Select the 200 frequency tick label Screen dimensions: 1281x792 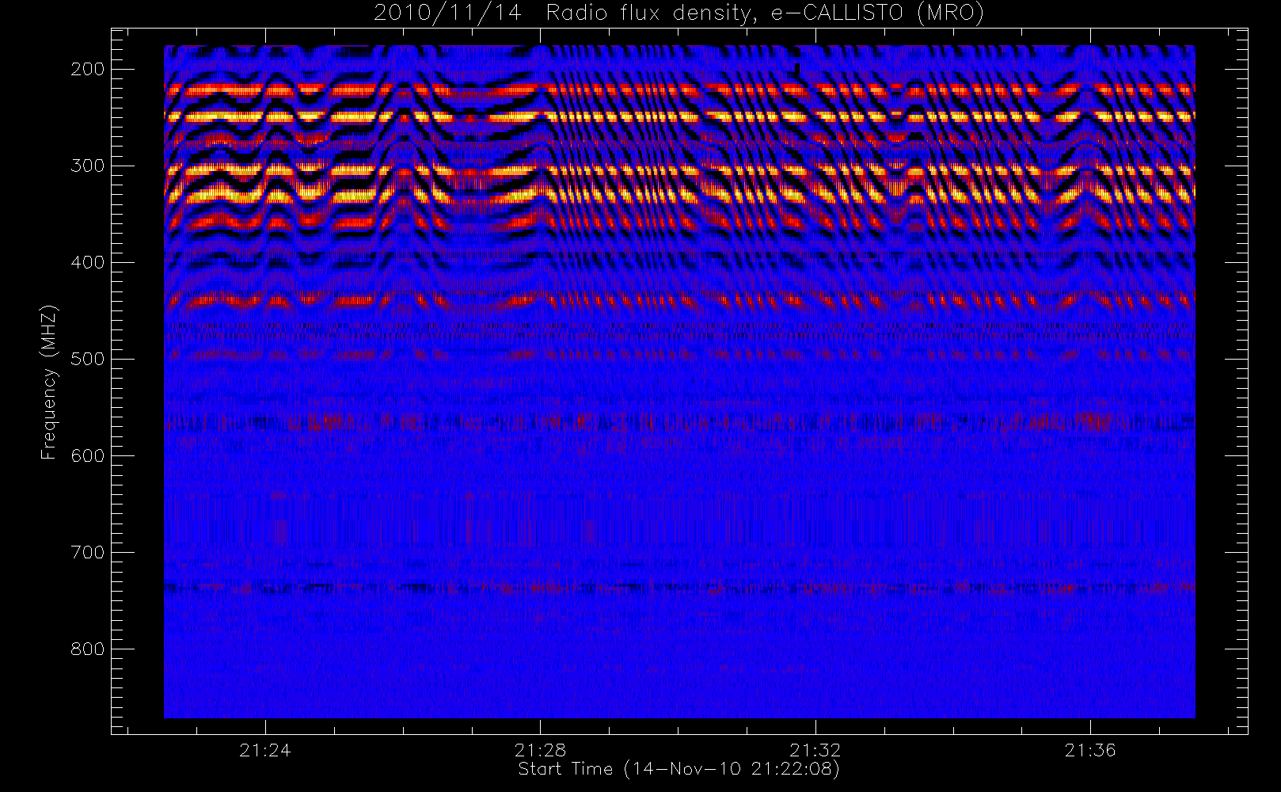point(87,69)
